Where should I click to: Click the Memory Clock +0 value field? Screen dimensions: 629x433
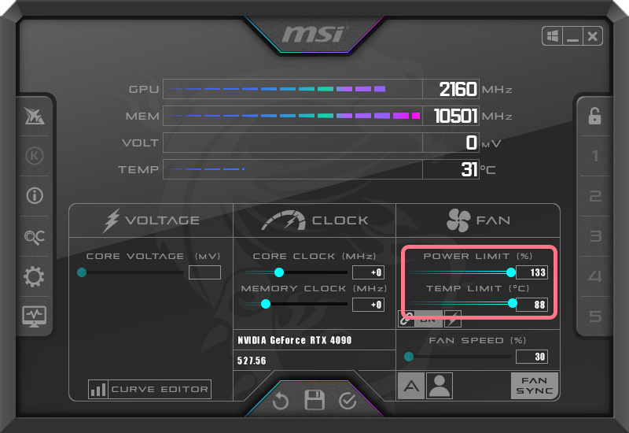coord(368,305)
